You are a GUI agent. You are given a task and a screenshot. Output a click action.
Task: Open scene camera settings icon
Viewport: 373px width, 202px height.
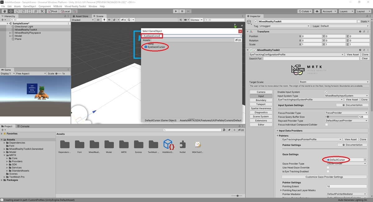pos(186,20)
